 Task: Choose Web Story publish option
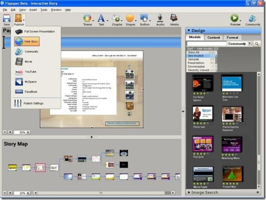tap(27, 42)
